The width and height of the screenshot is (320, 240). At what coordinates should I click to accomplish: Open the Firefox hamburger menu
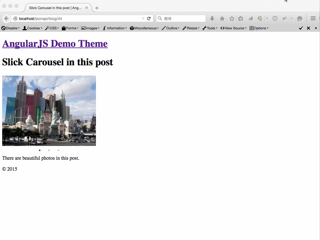313,18
